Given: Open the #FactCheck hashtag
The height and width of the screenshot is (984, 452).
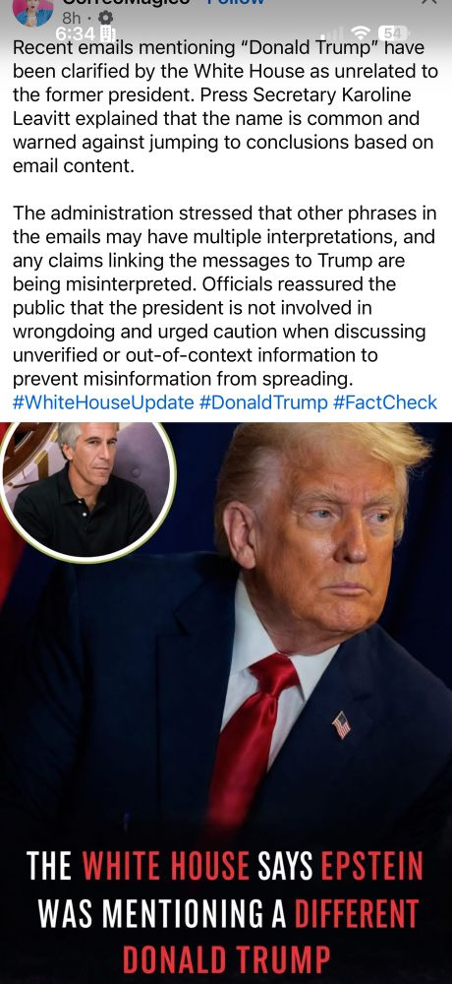Looking at the screenshot, I should (385, 402).
